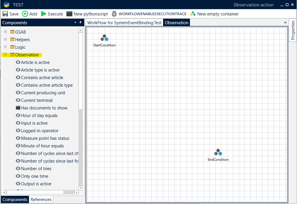297x204 pixels.
Task: Expand the GSAB folder
Action: click(x=5, y=32)
